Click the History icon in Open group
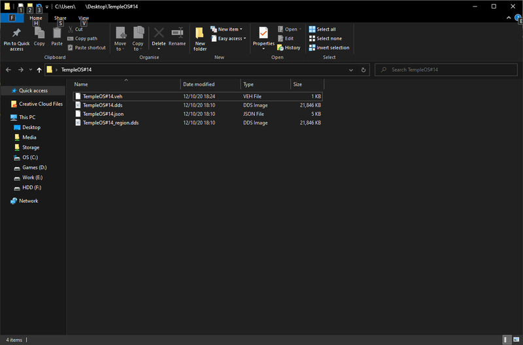 click(x=289, y=48)
